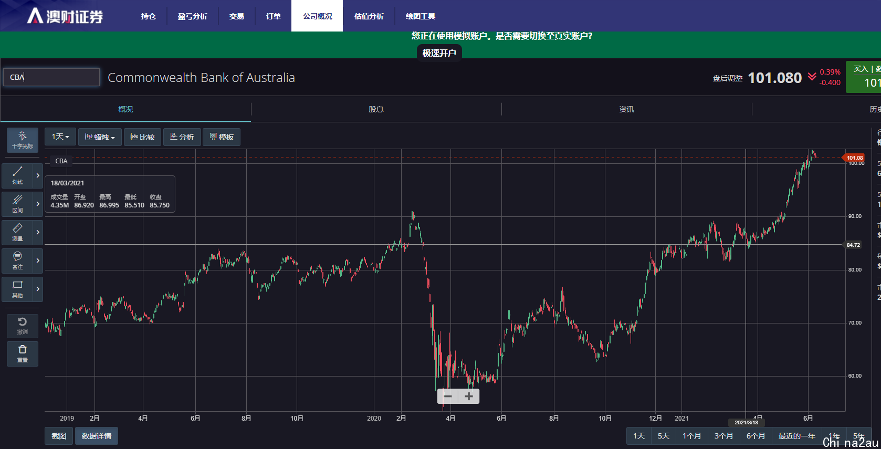Screen dimensions: 881x449
Task: Set chart range to 5天
Action: point(664,436)
